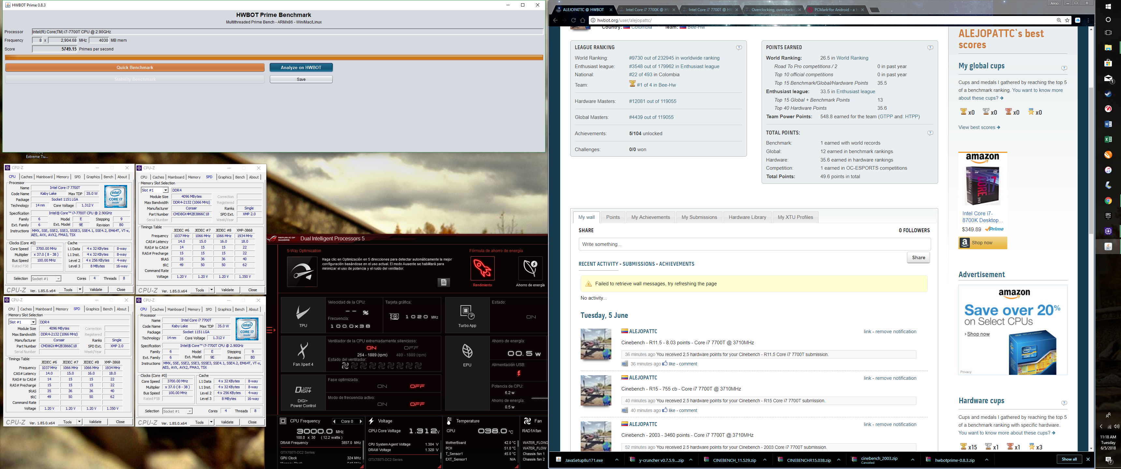Click the browser page vertical scrollbar
Screen dimensions: 1121x469
pos(1091,160)
